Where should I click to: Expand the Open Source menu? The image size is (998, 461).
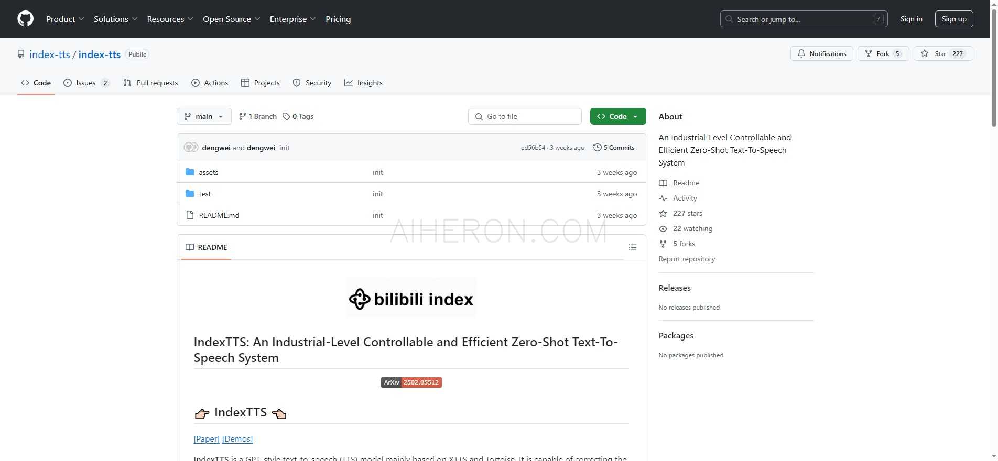[x=231, y=19]
